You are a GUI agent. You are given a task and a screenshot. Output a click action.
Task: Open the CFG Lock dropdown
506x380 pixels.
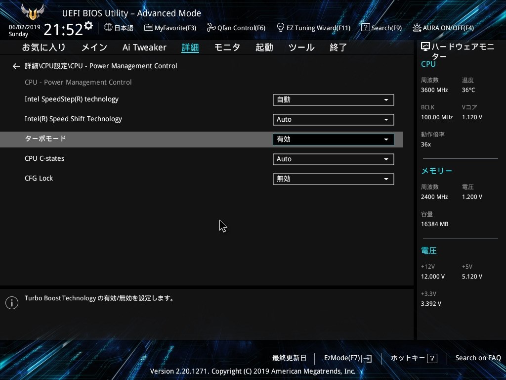point(333,179)
